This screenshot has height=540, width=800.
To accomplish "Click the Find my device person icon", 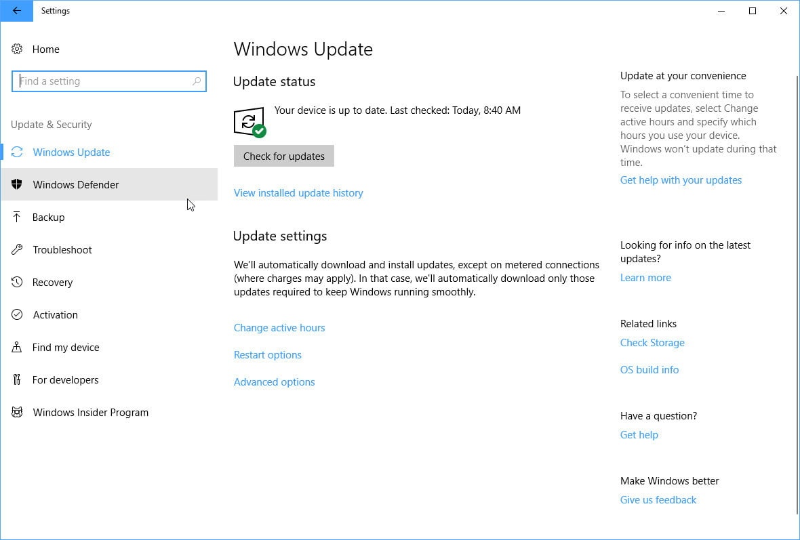I will [x=18, y=348].
